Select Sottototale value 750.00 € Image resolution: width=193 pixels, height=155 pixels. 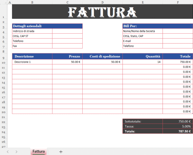(x=178, y=121)
